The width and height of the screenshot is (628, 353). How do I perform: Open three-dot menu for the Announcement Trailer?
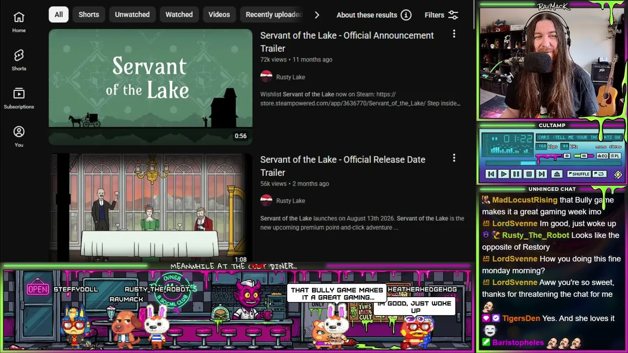[454, 34]
